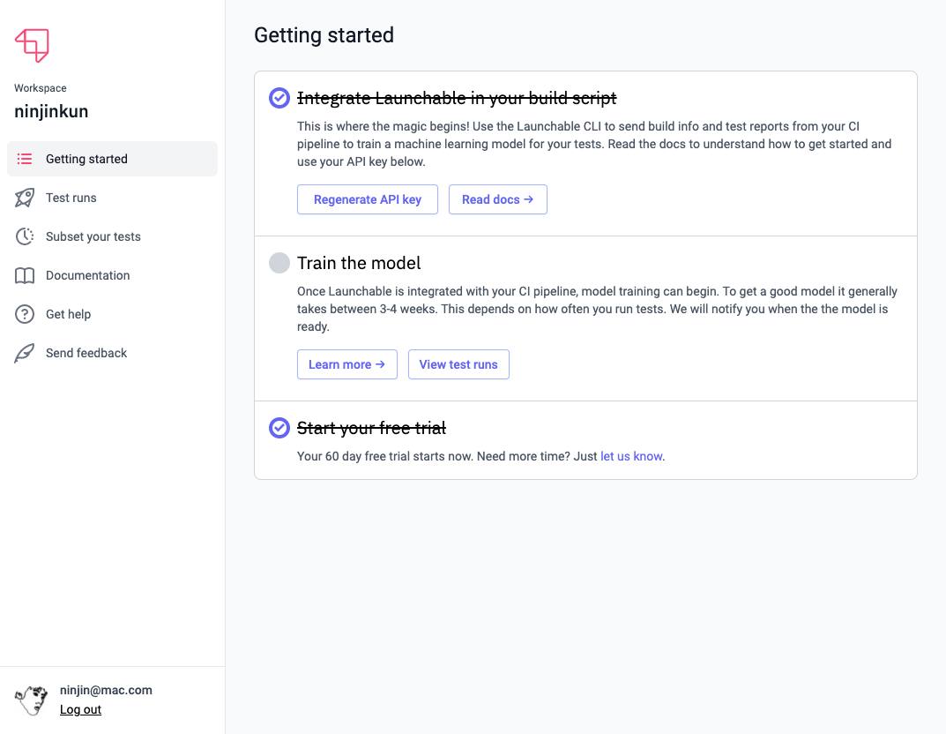Image resolution: width=946 pixels, height=734 pixels.
Task: Open Getting started in the sidebar
Action: point(112,159)
